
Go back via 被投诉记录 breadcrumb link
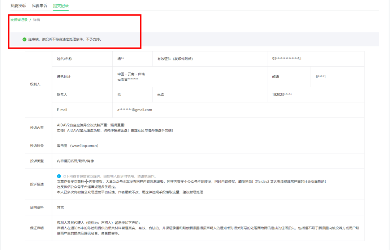(x=19, y=20)
